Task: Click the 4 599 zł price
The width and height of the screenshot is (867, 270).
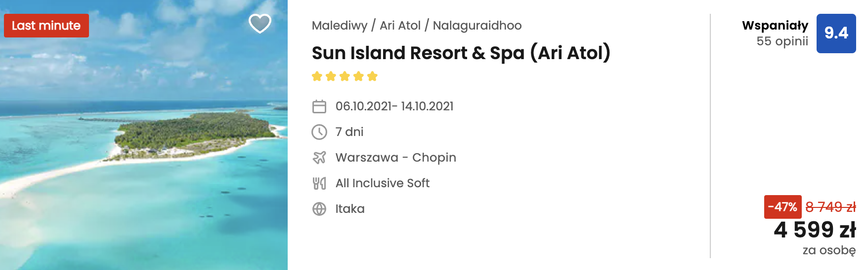Action: point(815,230)
